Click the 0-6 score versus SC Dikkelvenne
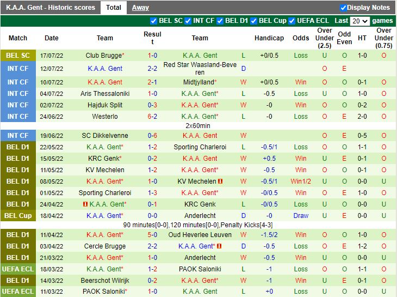Viewport: 397px width, 297px height. point(152,136)
